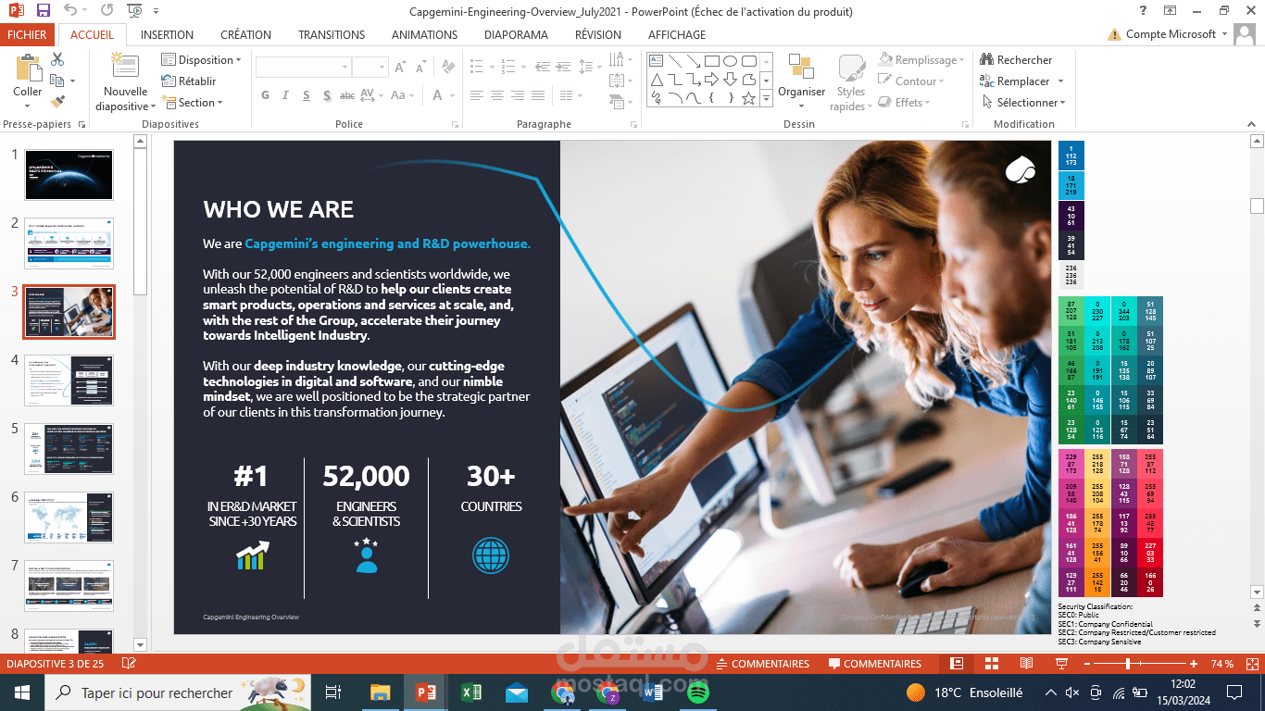Start slideshow from quick access toolbar icon
This screenshot has height=711, width=1265.
(135, 11)
